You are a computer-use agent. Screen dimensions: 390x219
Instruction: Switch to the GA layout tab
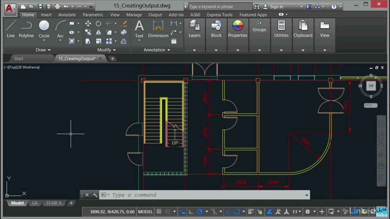(x=35, y=203)
